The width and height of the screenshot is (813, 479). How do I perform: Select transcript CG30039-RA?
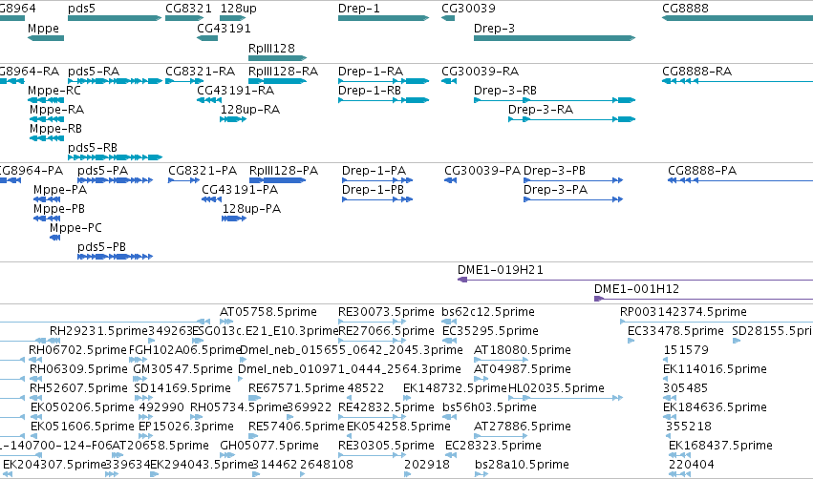[x=449, y=81]
